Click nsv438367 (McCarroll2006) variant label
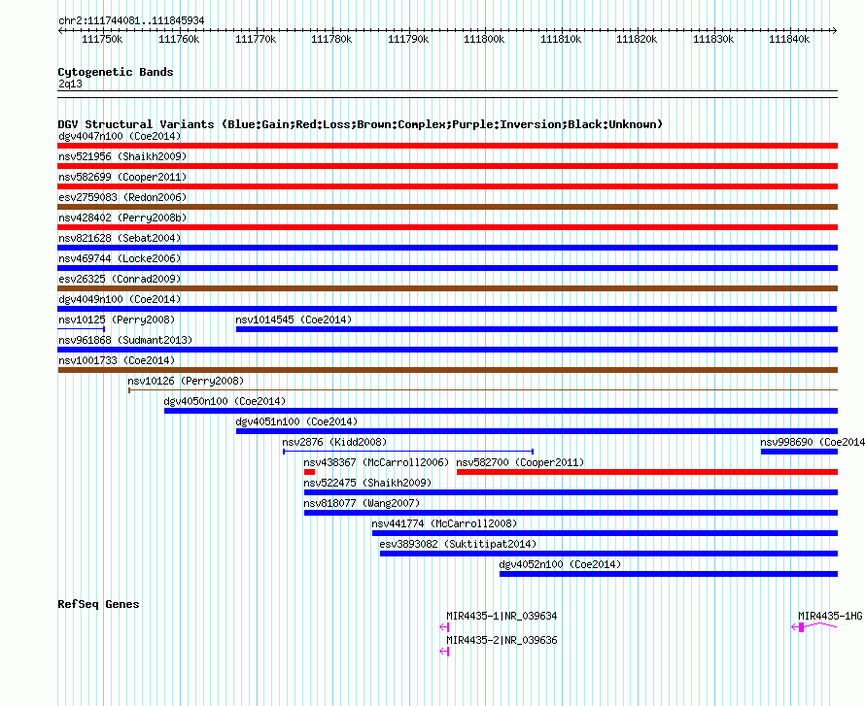This screenshot has height=706, width=865. point(376,462)
